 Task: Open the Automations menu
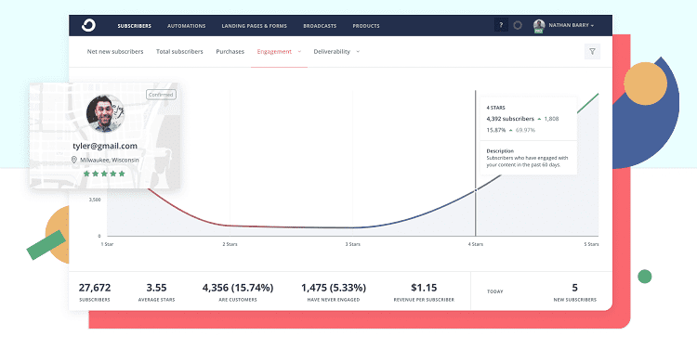pyautogui.click(x=186, y=26)
